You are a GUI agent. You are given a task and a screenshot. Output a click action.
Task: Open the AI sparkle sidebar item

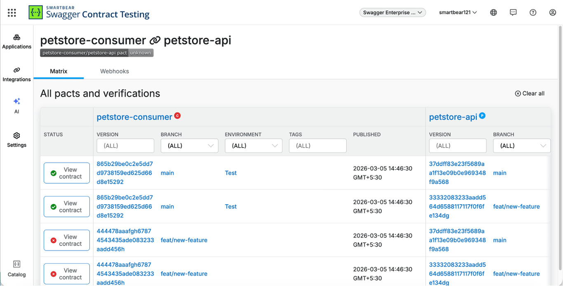16,106
